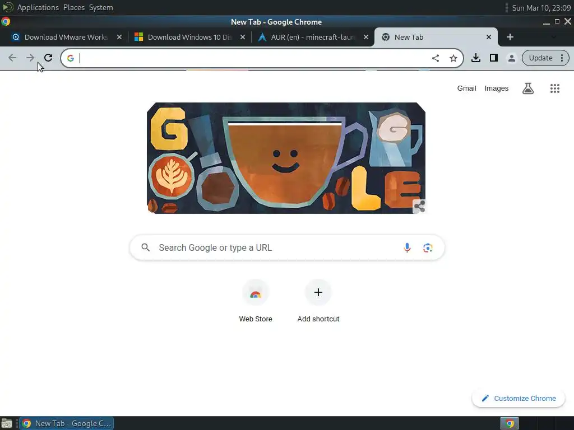The image size is (574, 430).
Task: Click the Update button in the toolbar
Action: point(540,58)
